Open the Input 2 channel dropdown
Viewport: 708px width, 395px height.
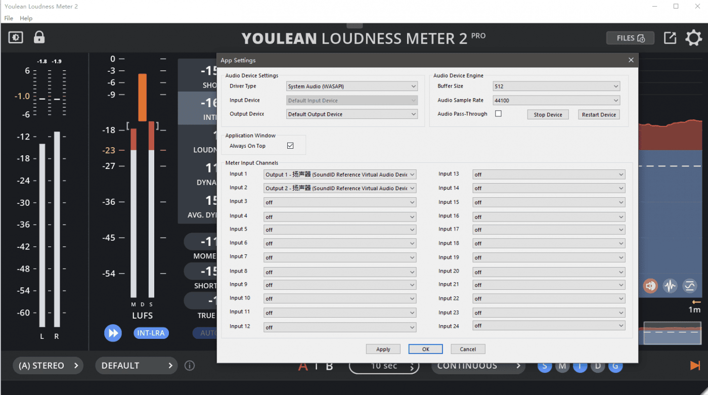pyautogui.click(x=340, y=188)
